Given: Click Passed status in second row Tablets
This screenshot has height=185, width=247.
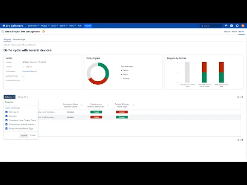Looking at the screenshot, I should point(122,117).
